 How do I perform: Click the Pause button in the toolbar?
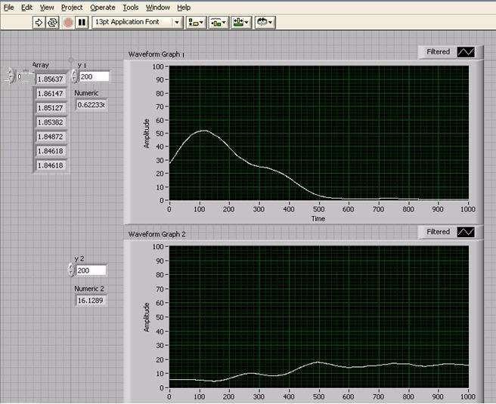point(82,23)
